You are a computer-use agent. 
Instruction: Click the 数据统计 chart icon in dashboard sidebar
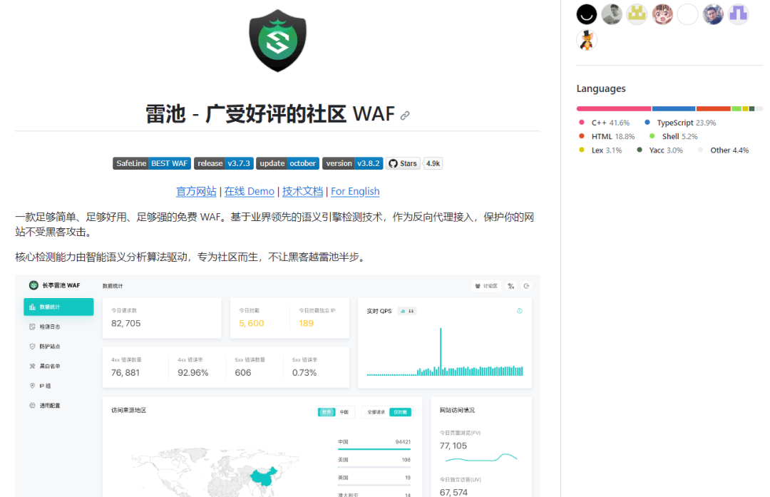tap(32, 307)
